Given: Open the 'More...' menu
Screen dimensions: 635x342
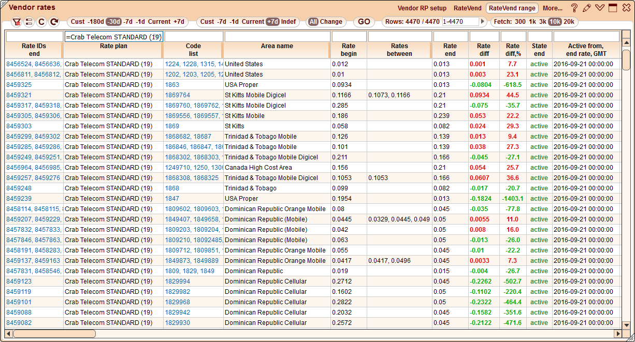Looking at the screenshot, I should (552, 8).
